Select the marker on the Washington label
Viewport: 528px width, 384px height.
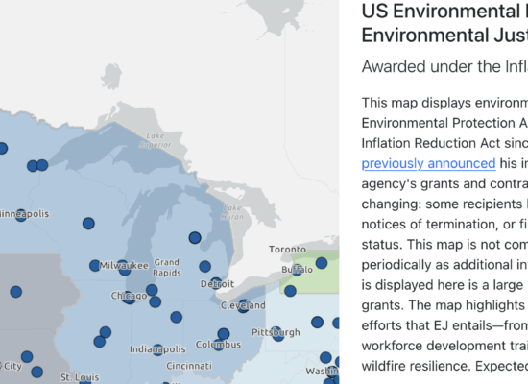click(x=332, y=372)
